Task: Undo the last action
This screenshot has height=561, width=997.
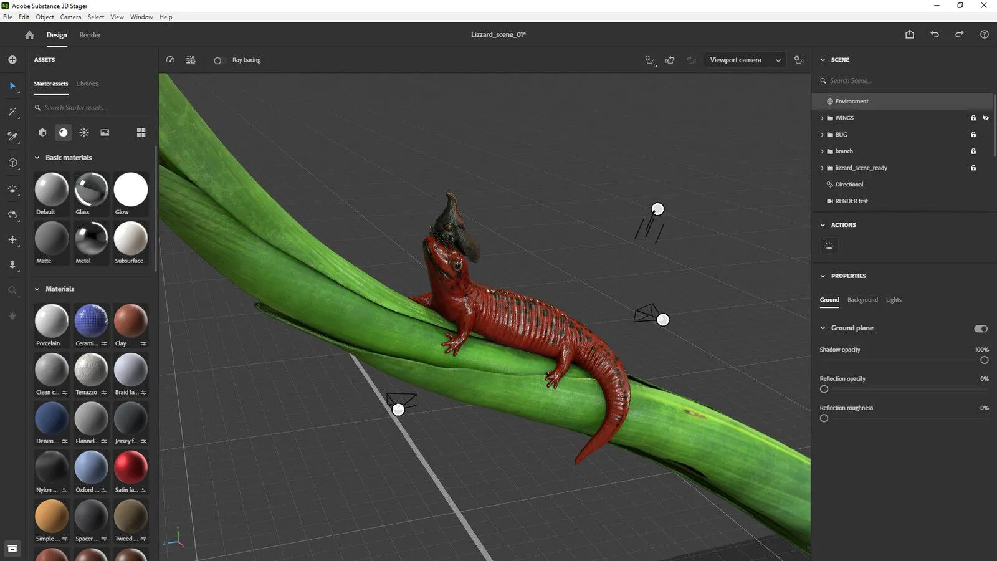Action: 935,34
